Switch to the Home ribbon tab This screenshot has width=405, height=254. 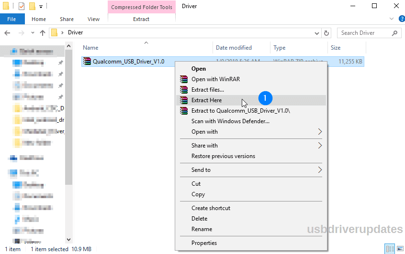tap(39, 19)
